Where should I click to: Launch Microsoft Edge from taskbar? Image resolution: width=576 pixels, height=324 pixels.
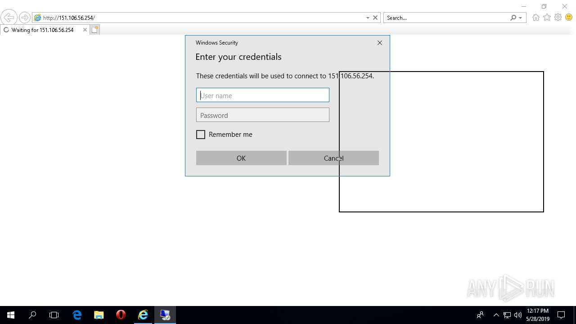pyautogui.click(x=77, y=315)
